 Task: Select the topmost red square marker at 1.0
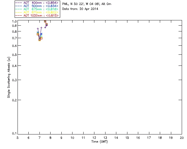point(45,21)
